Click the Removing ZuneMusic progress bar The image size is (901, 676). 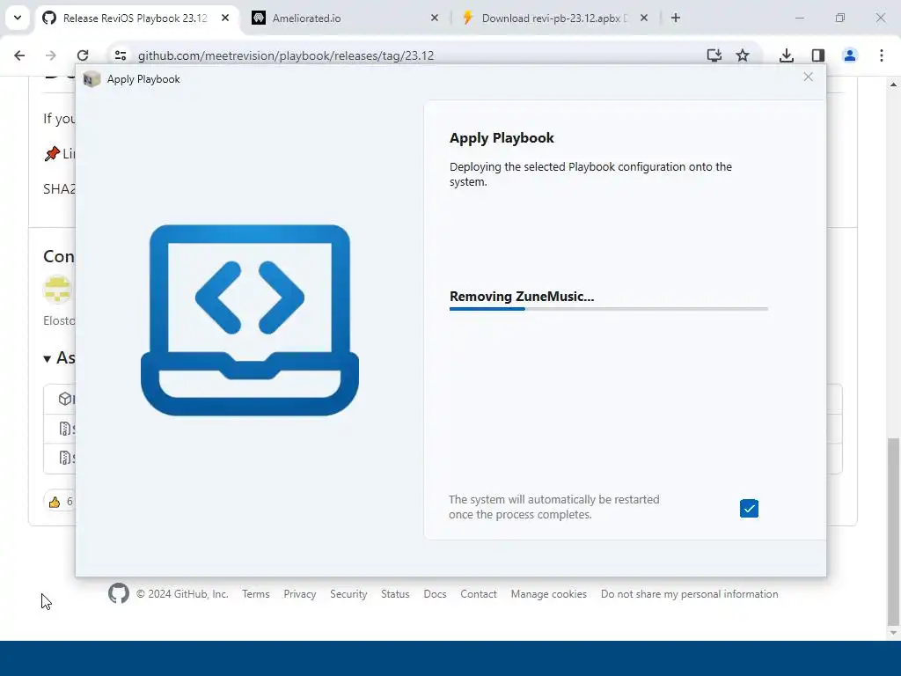pos(609,309)
